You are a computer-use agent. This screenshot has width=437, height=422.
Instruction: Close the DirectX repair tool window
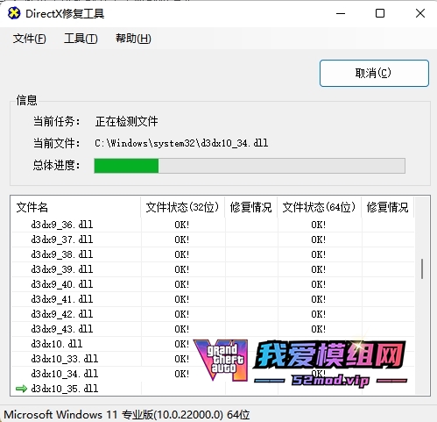point(420,13)
